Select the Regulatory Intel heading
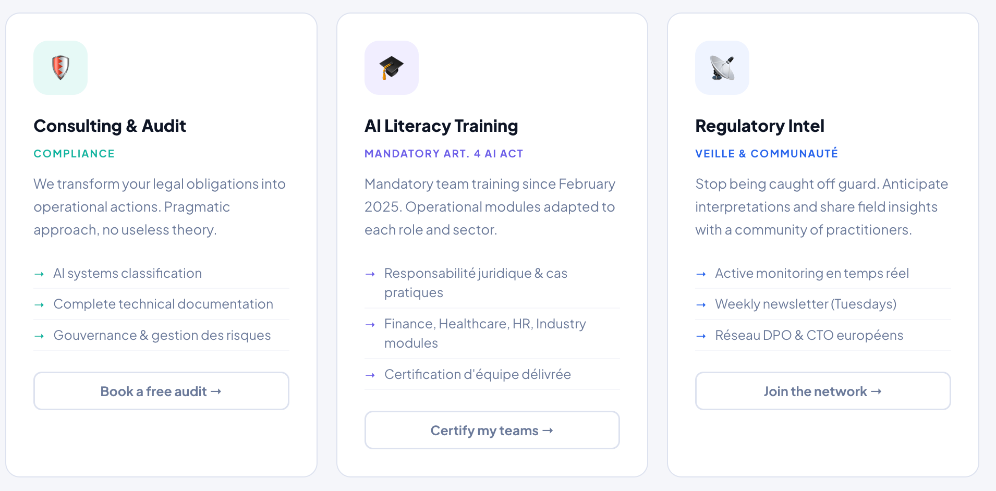The width and height of the screenshot is (996, 491). pyautogui.click(x=759, y=126)
